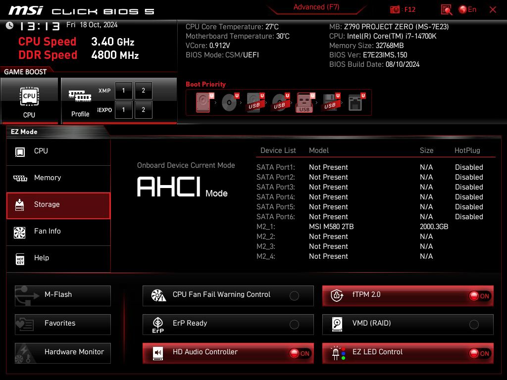This screenshot has width=507, height=380.
Task: Switch to Advanced (F7) mode
Action: coord(316,7)
